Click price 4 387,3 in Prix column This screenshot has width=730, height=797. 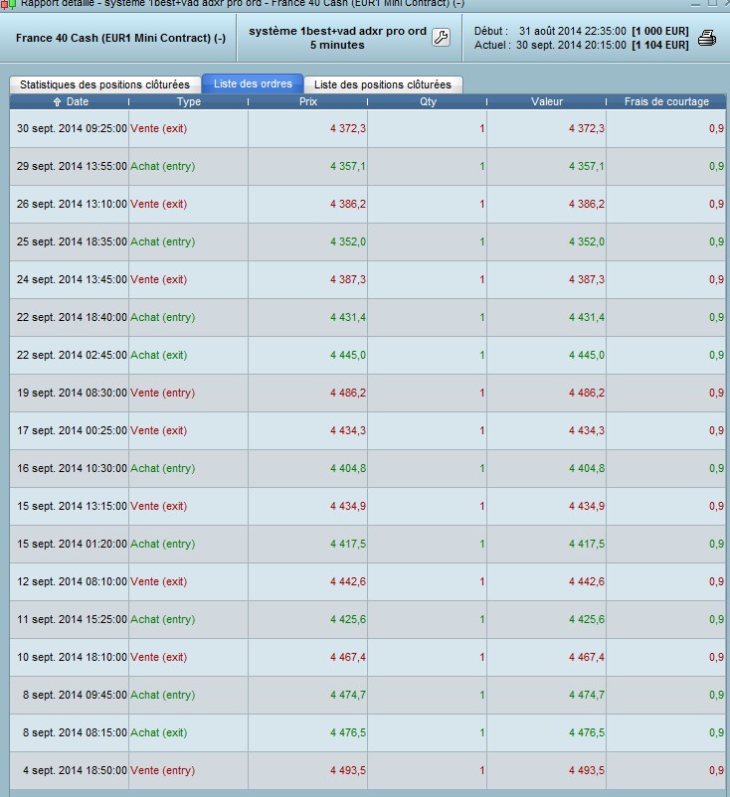(348, 279)
